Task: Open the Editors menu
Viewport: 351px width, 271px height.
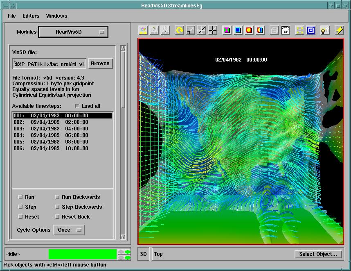Action: 31,16
